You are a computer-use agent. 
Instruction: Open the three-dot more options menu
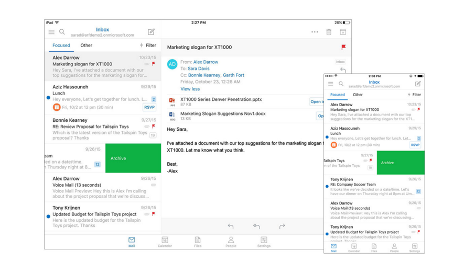tap(315, 32)
